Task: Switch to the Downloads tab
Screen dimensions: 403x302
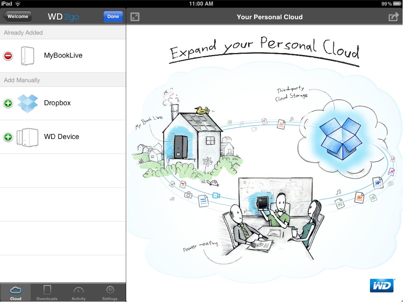Action: coord(47,293)
